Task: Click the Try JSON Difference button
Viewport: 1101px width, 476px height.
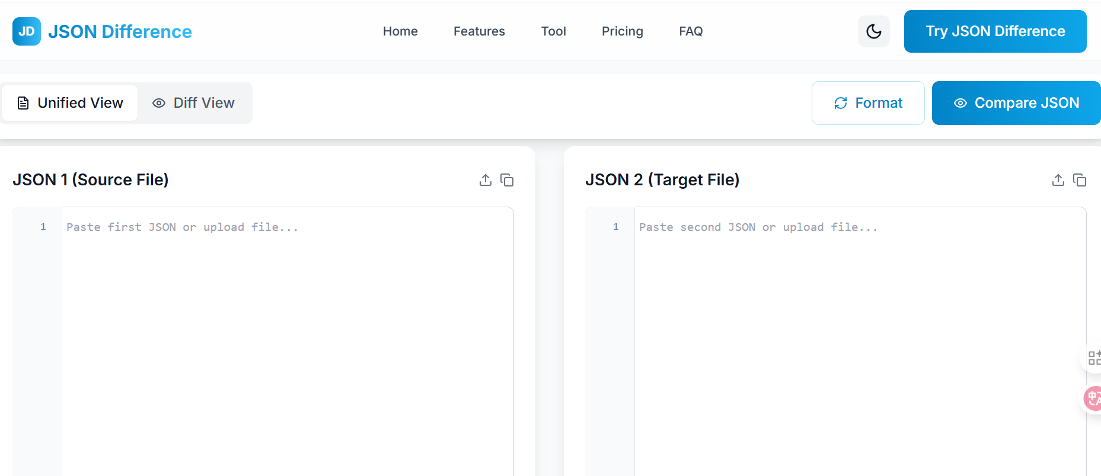Action: [995, 31]
